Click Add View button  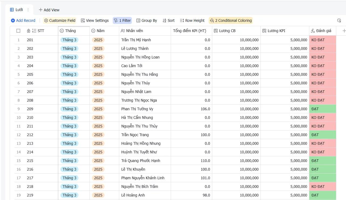49,10
